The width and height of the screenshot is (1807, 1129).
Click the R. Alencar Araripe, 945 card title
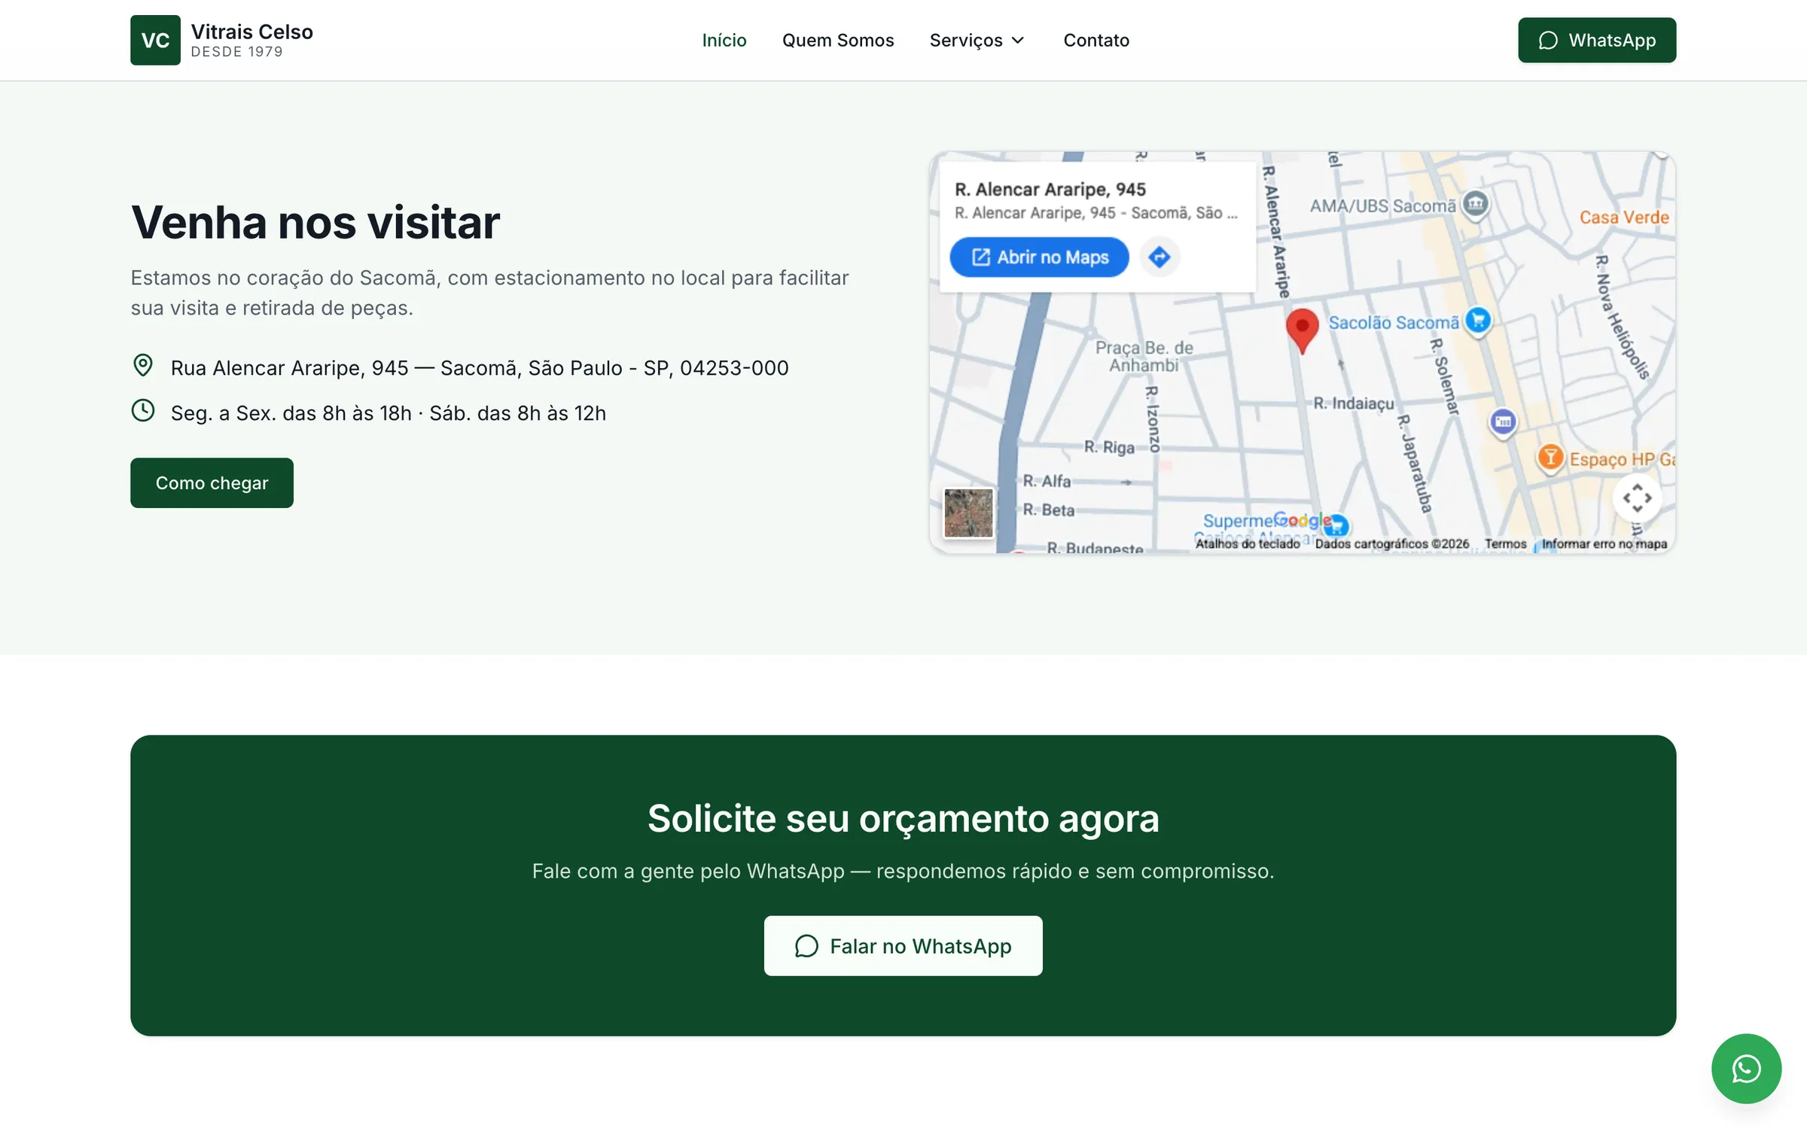tap(1050, 190)
